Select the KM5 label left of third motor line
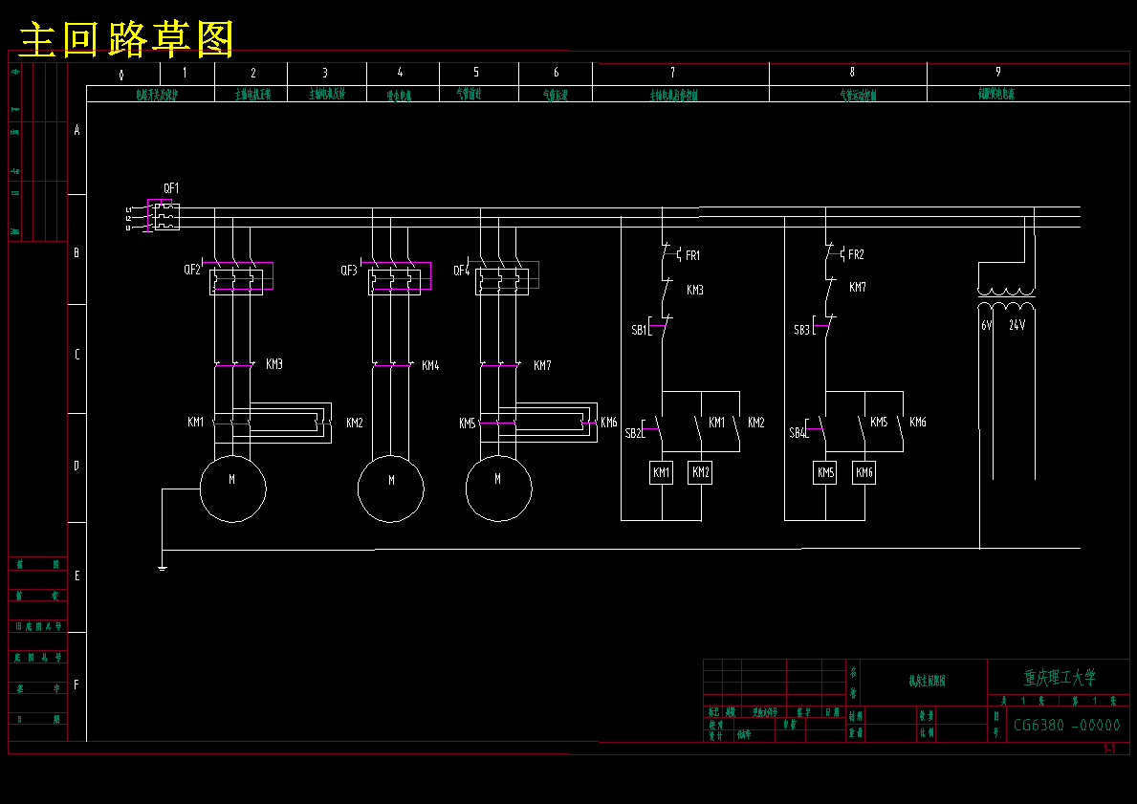Screen dimensions: 1137x804 coord(467,424)
